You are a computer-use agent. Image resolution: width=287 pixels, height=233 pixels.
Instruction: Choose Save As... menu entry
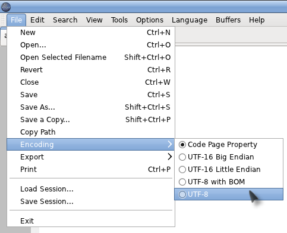(91, 107)
